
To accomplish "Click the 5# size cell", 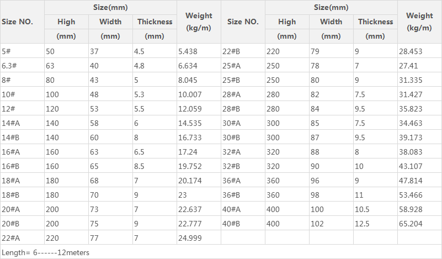I will click(x=6, y=51).
